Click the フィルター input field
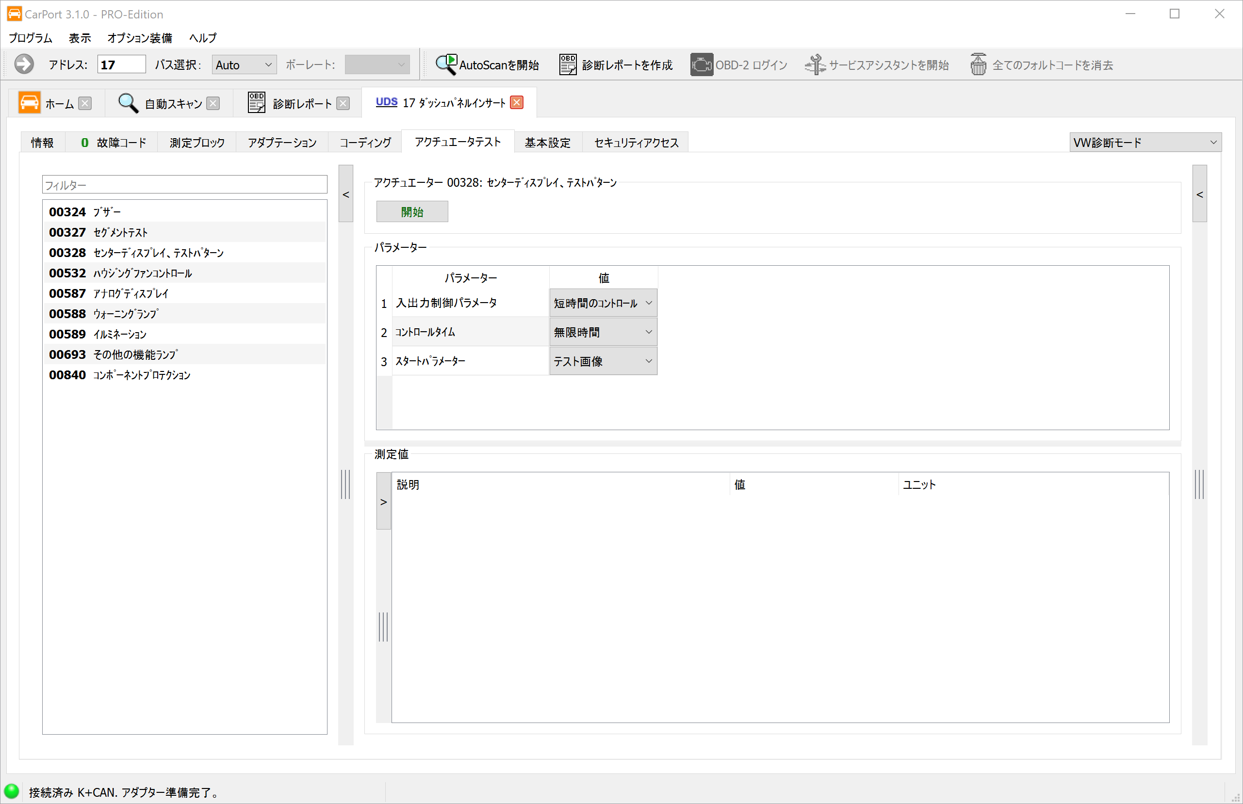Image resolution: width=1243 pixels, height=804 pixels. [184, 185]
